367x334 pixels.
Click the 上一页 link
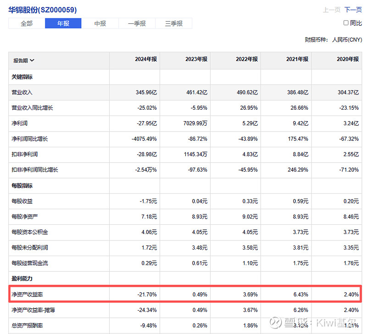(x=332, y=10)
